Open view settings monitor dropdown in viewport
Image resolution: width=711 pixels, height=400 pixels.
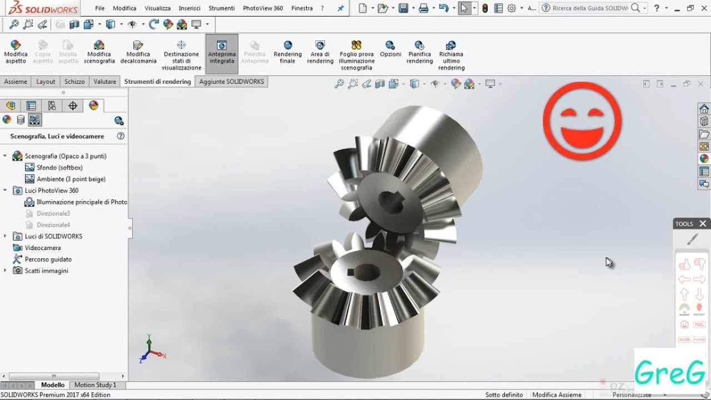500,84
